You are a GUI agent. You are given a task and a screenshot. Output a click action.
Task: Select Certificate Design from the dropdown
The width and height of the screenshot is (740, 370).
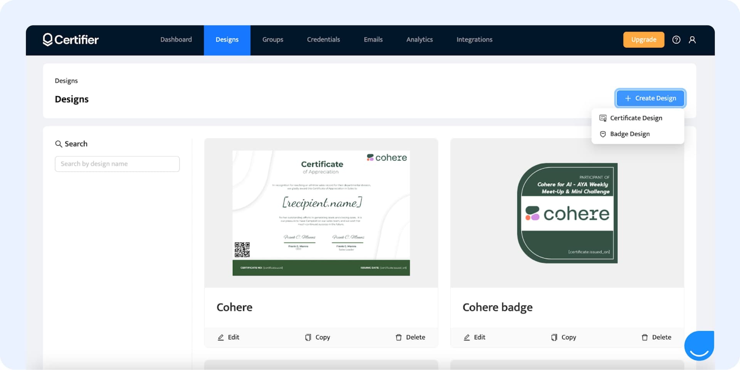(636, 118)
